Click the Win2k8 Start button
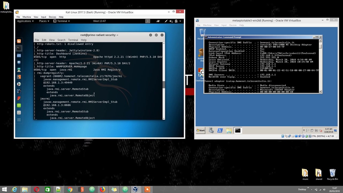 click(x=201, y=131)
